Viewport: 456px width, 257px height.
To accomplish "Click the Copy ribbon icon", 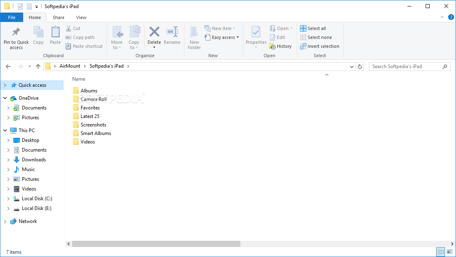I will coord(38,32).
